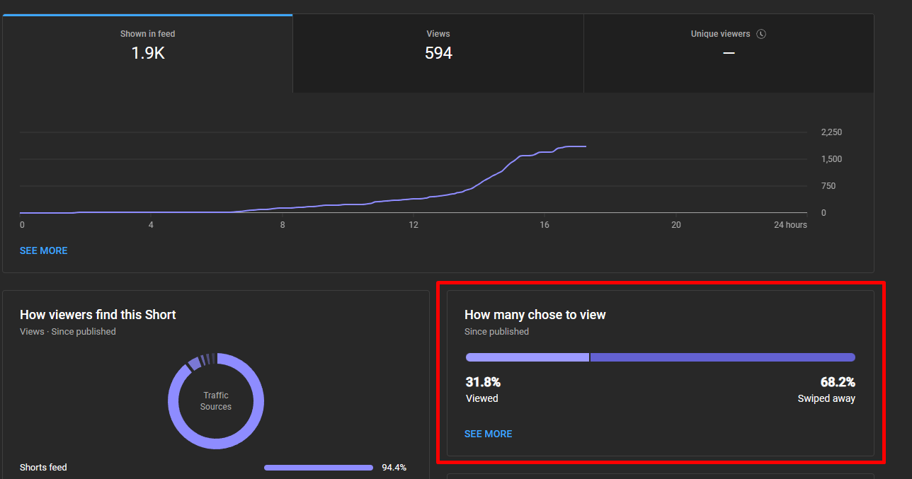Screen dimensions: 912x479
Task: Click the 2,250 axis value
Action: click(831, 132)
